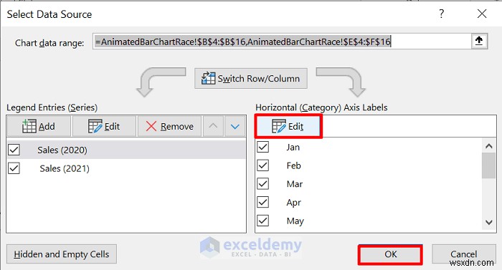Image resolution: width=502 pixels, height=270 pixels.
Task: Click the axis labels scroll up arrow
Action: click(x=489, y=146)
